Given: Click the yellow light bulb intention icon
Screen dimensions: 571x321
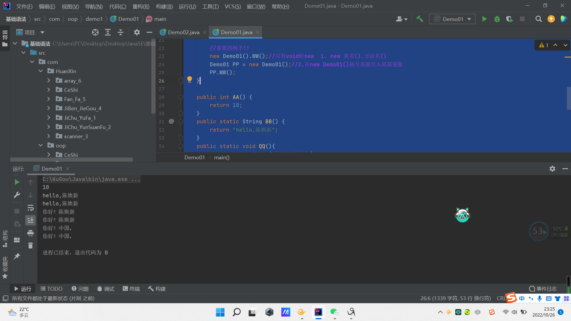Looking at the screenshot, I should pyautogui.click(x=189, y=79).
